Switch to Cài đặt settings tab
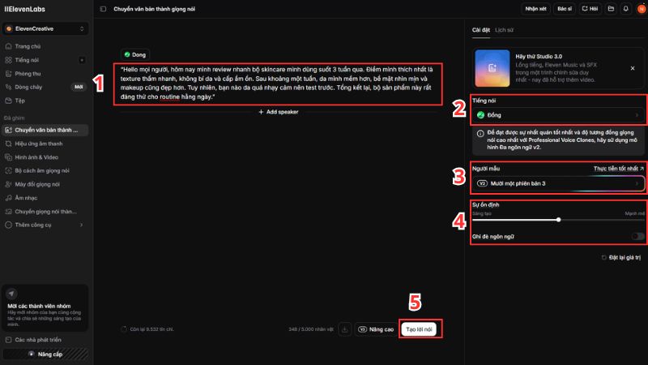Screen dimensions: 648x365 point(480,30)
